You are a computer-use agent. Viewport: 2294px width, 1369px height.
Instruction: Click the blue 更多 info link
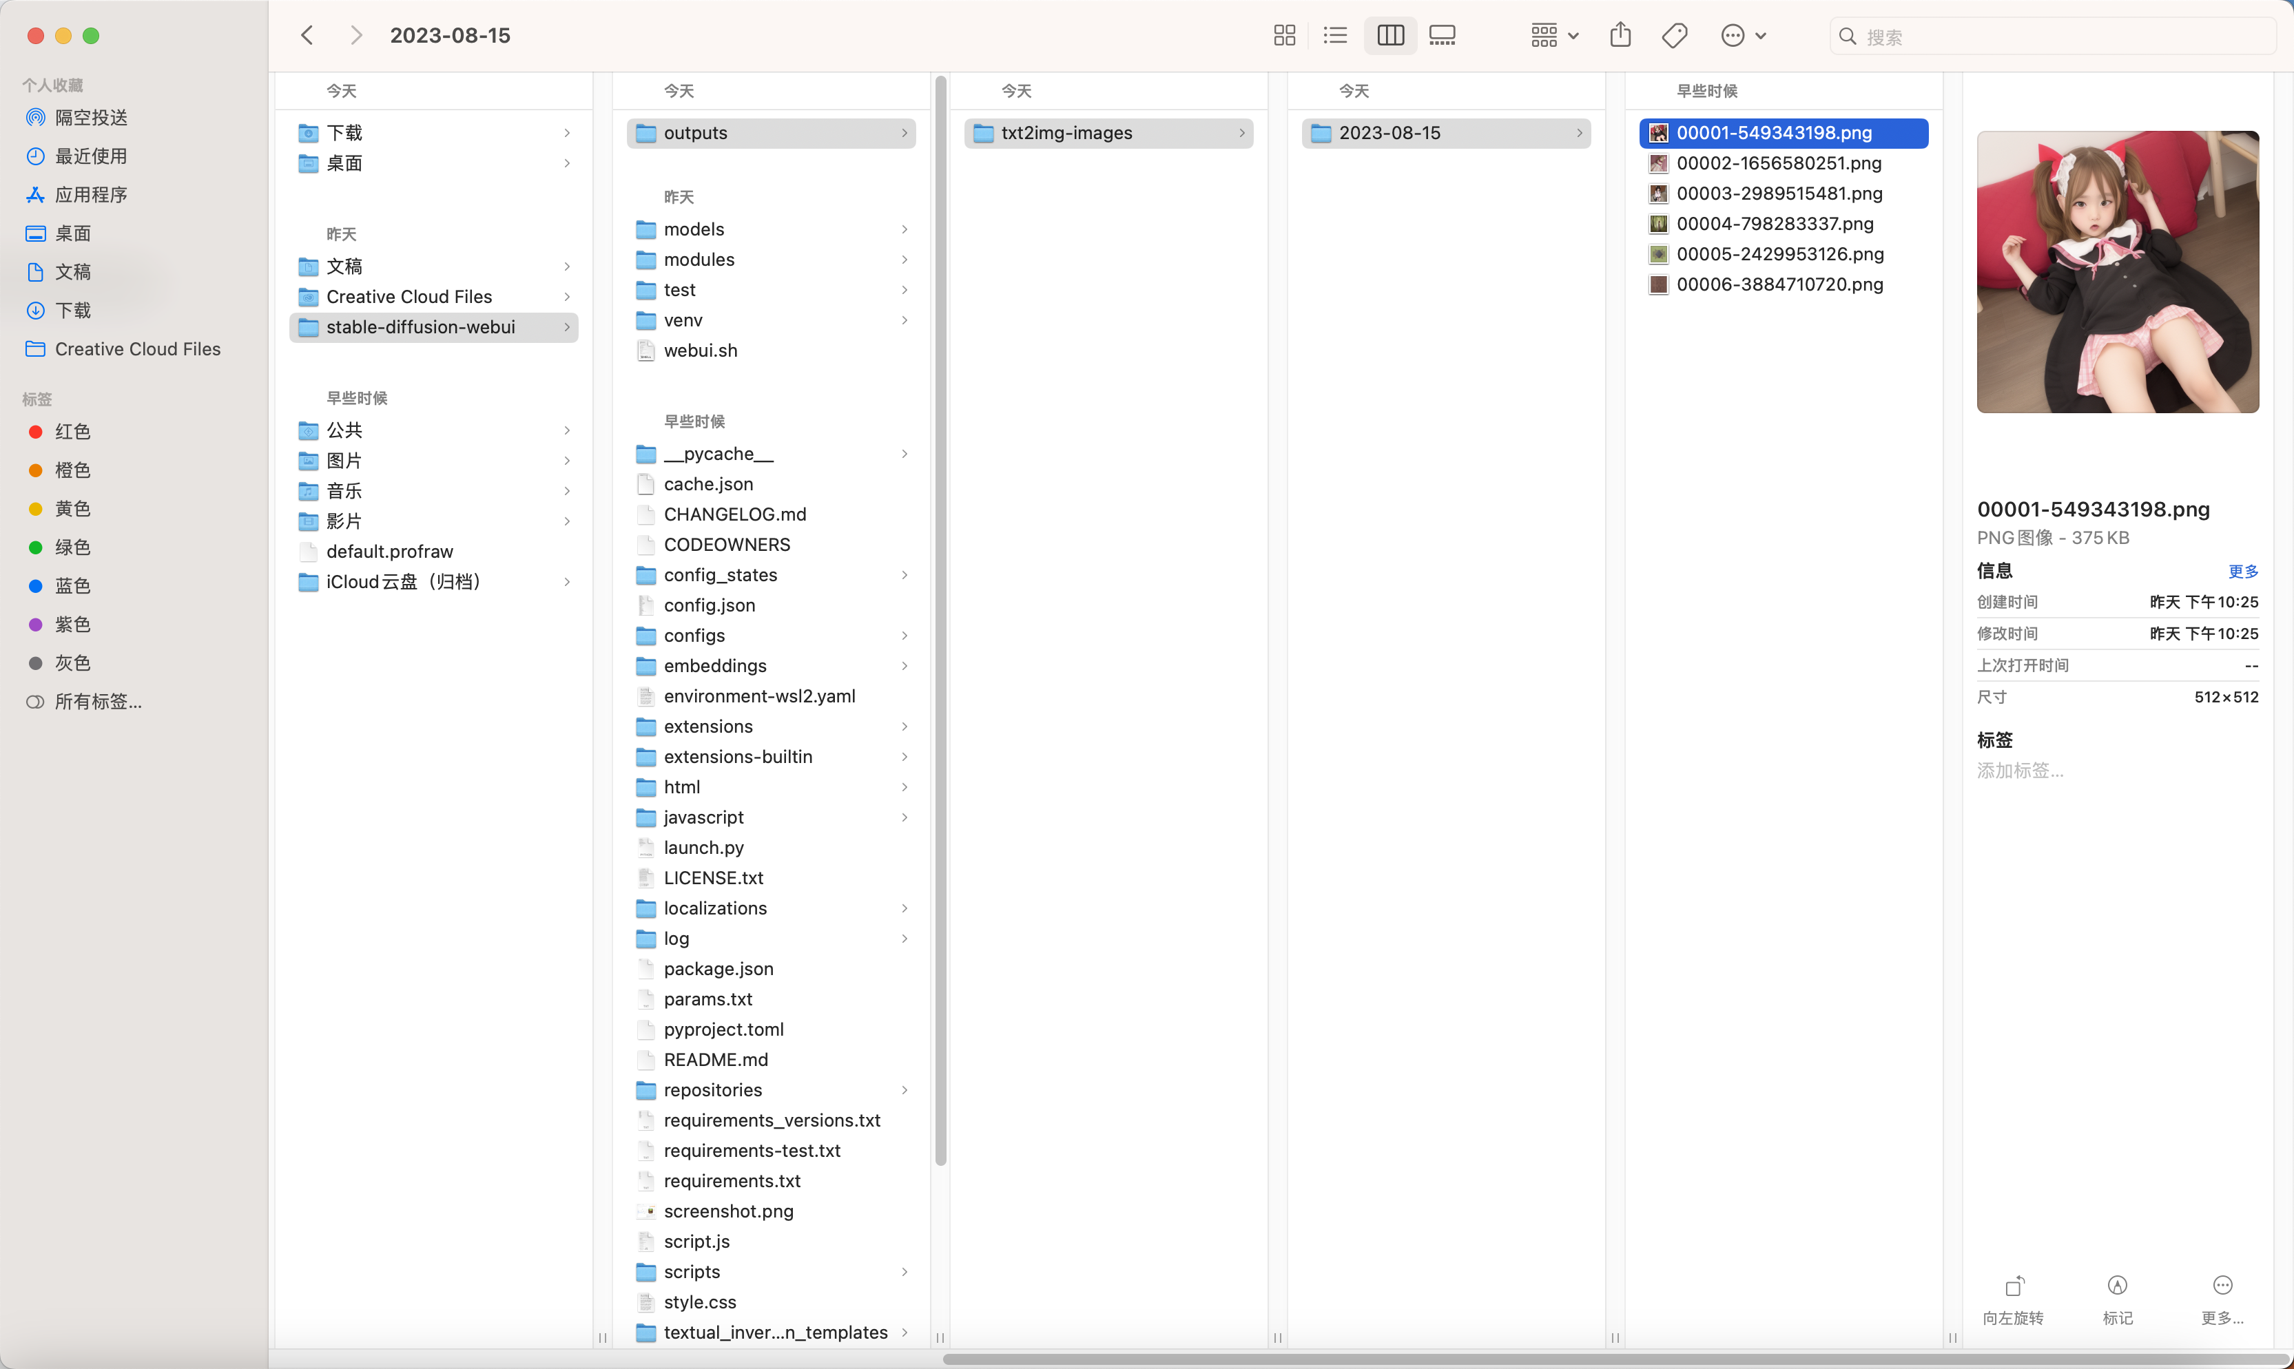pyautogui.click(x=2242, y=571)
